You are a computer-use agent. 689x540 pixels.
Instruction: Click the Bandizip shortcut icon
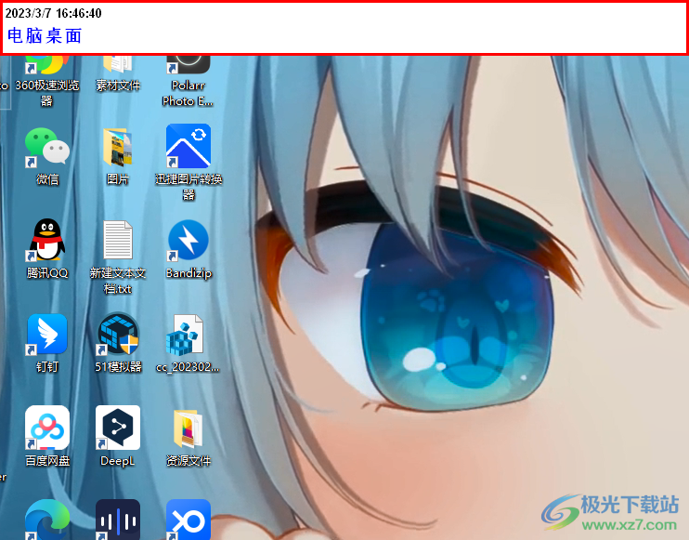tap(188, 240)
